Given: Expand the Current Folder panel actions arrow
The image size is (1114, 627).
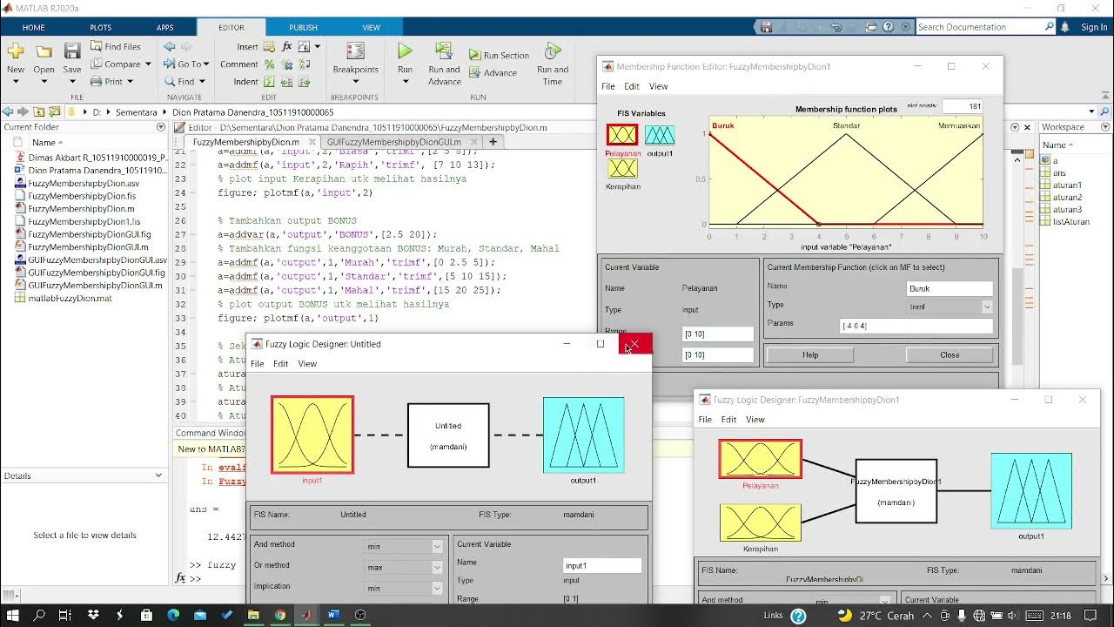Looking at the screenshot, I should click(160, 127).
